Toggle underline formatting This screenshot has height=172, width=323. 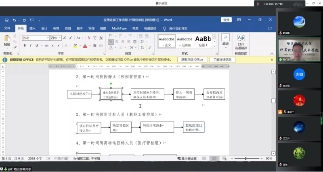pyautogui.click(x=36, y=46)
